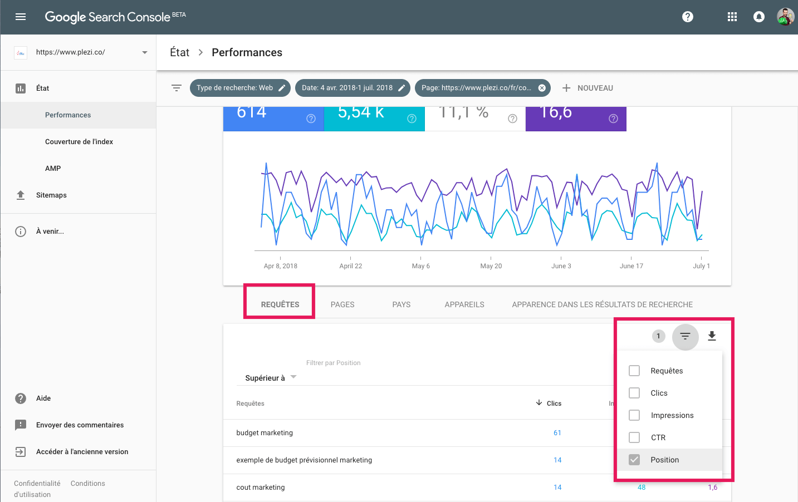The width and height of the screenshot is (798, 502).
Task: Open help on the blue clicks card
Action: click(311, 119)
